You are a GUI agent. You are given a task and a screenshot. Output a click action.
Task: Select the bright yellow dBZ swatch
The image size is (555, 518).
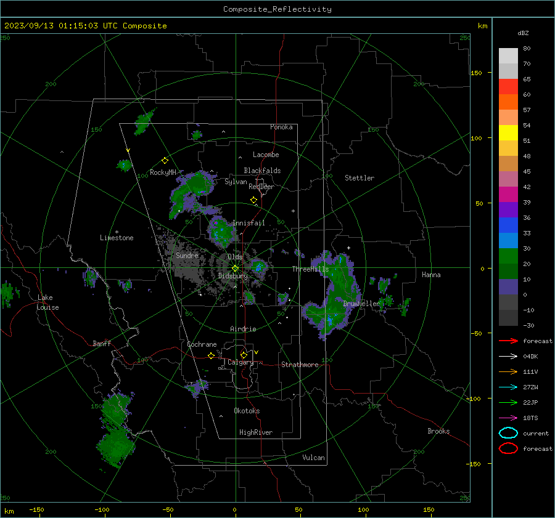(x=508, y=132)
